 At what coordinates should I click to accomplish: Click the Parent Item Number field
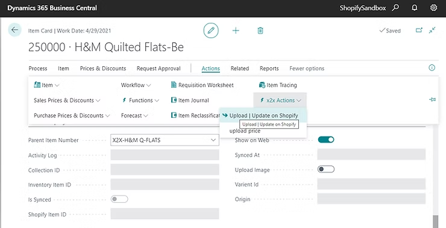pos(165,140)
